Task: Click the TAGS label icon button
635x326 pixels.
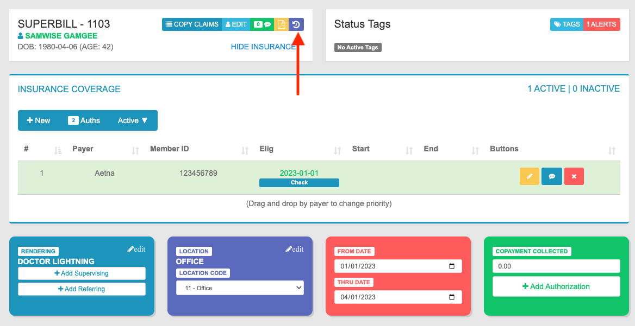Action: (566, 24)
